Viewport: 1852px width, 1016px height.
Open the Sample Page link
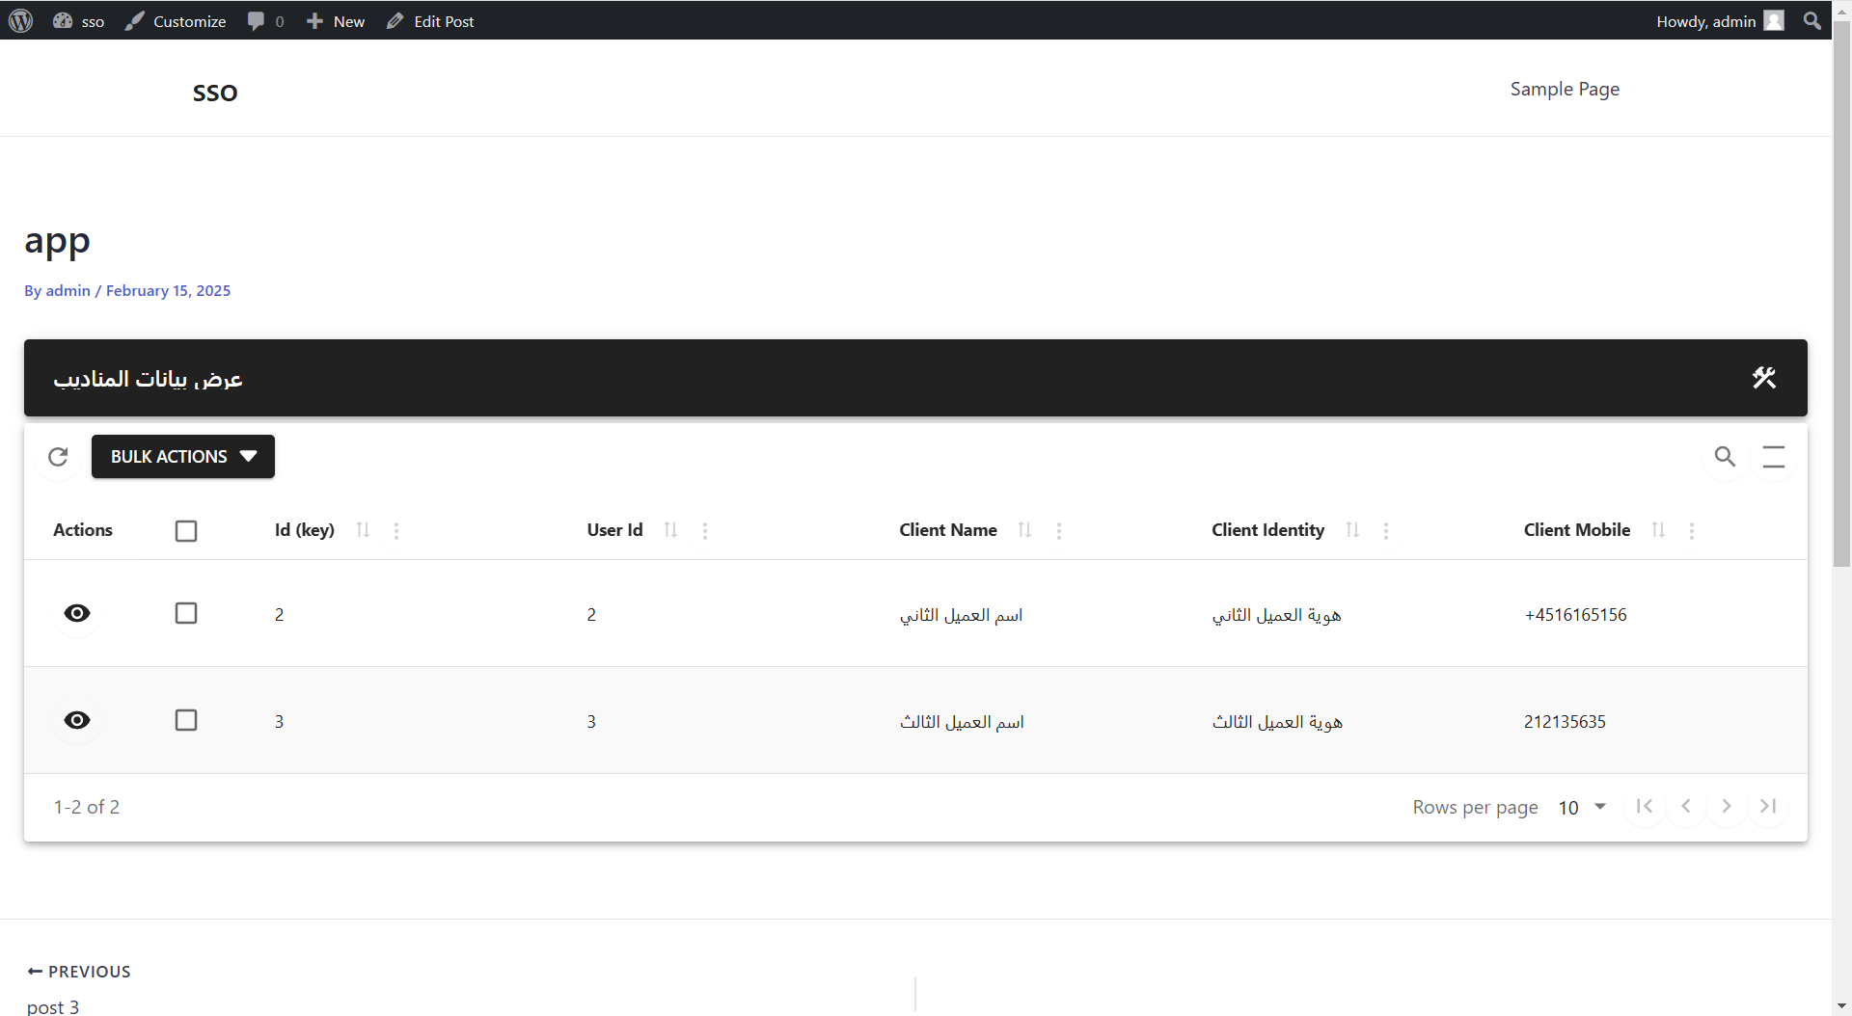click(x=1564, y=90)
